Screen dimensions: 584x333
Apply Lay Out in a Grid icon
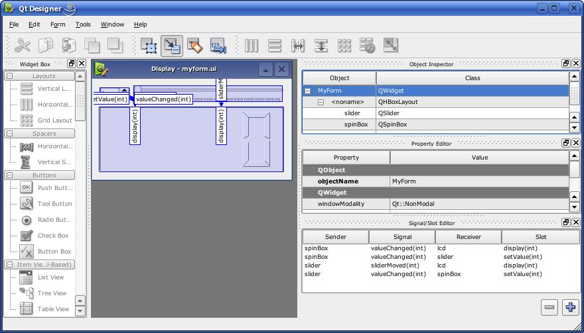click(344, 46)
